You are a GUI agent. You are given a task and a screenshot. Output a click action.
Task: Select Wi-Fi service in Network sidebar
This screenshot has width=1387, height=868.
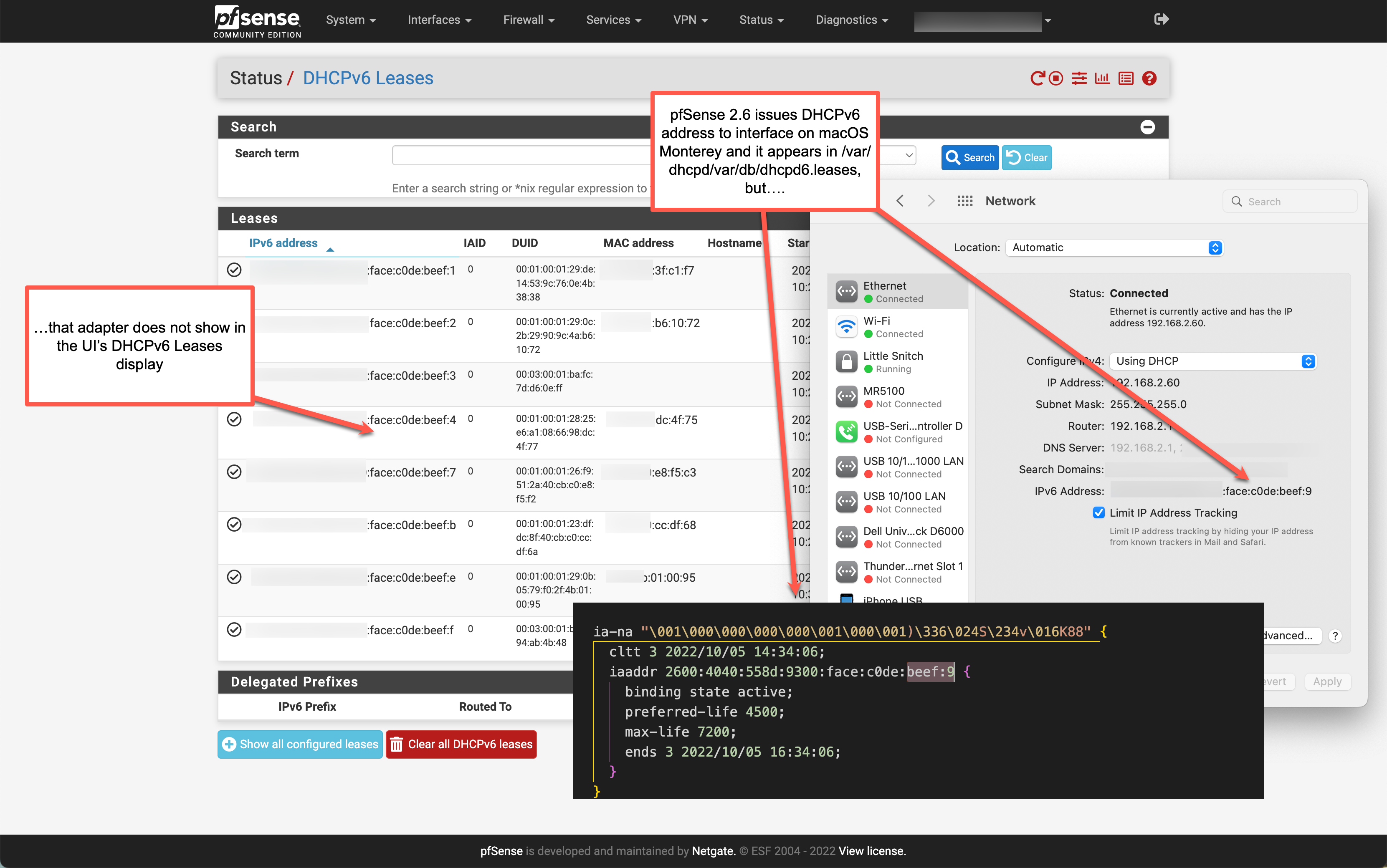tap(898, 327)
